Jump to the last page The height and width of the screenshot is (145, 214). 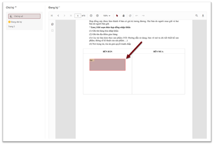coord(71,16)
